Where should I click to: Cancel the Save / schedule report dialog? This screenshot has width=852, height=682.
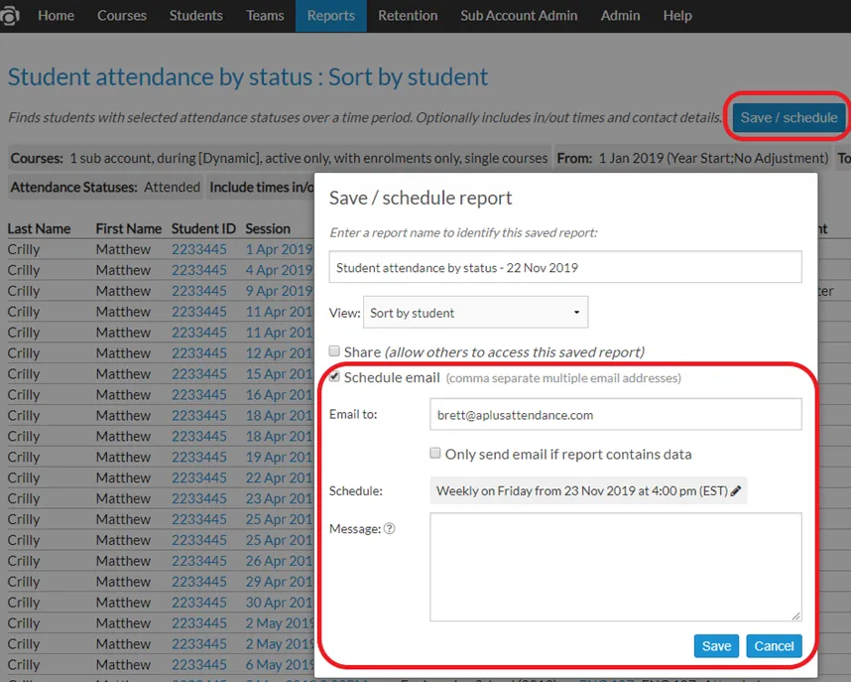[x=774, y=646]
